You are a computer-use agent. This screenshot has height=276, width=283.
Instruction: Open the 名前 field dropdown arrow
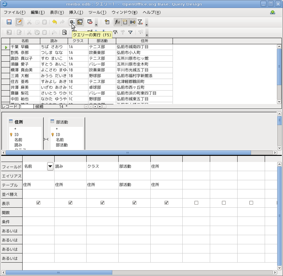[50, 166]
